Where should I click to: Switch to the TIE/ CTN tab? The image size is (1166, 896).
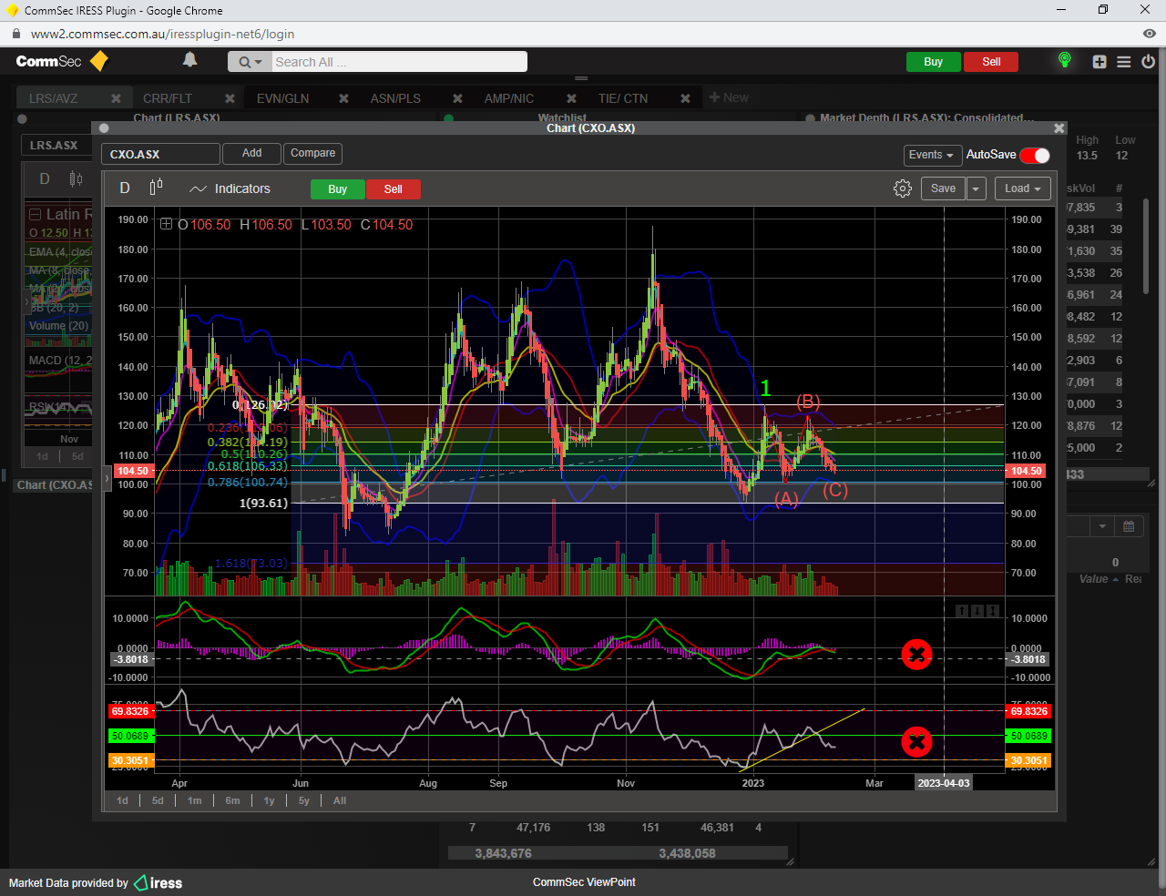tap(623, 98)
